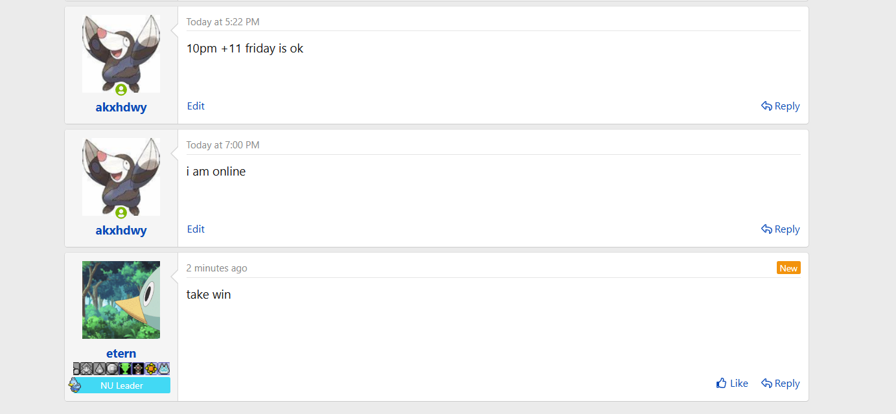Click the light blue badge at the end of etern's row
The image size is (896, 414).
point(164,369)
